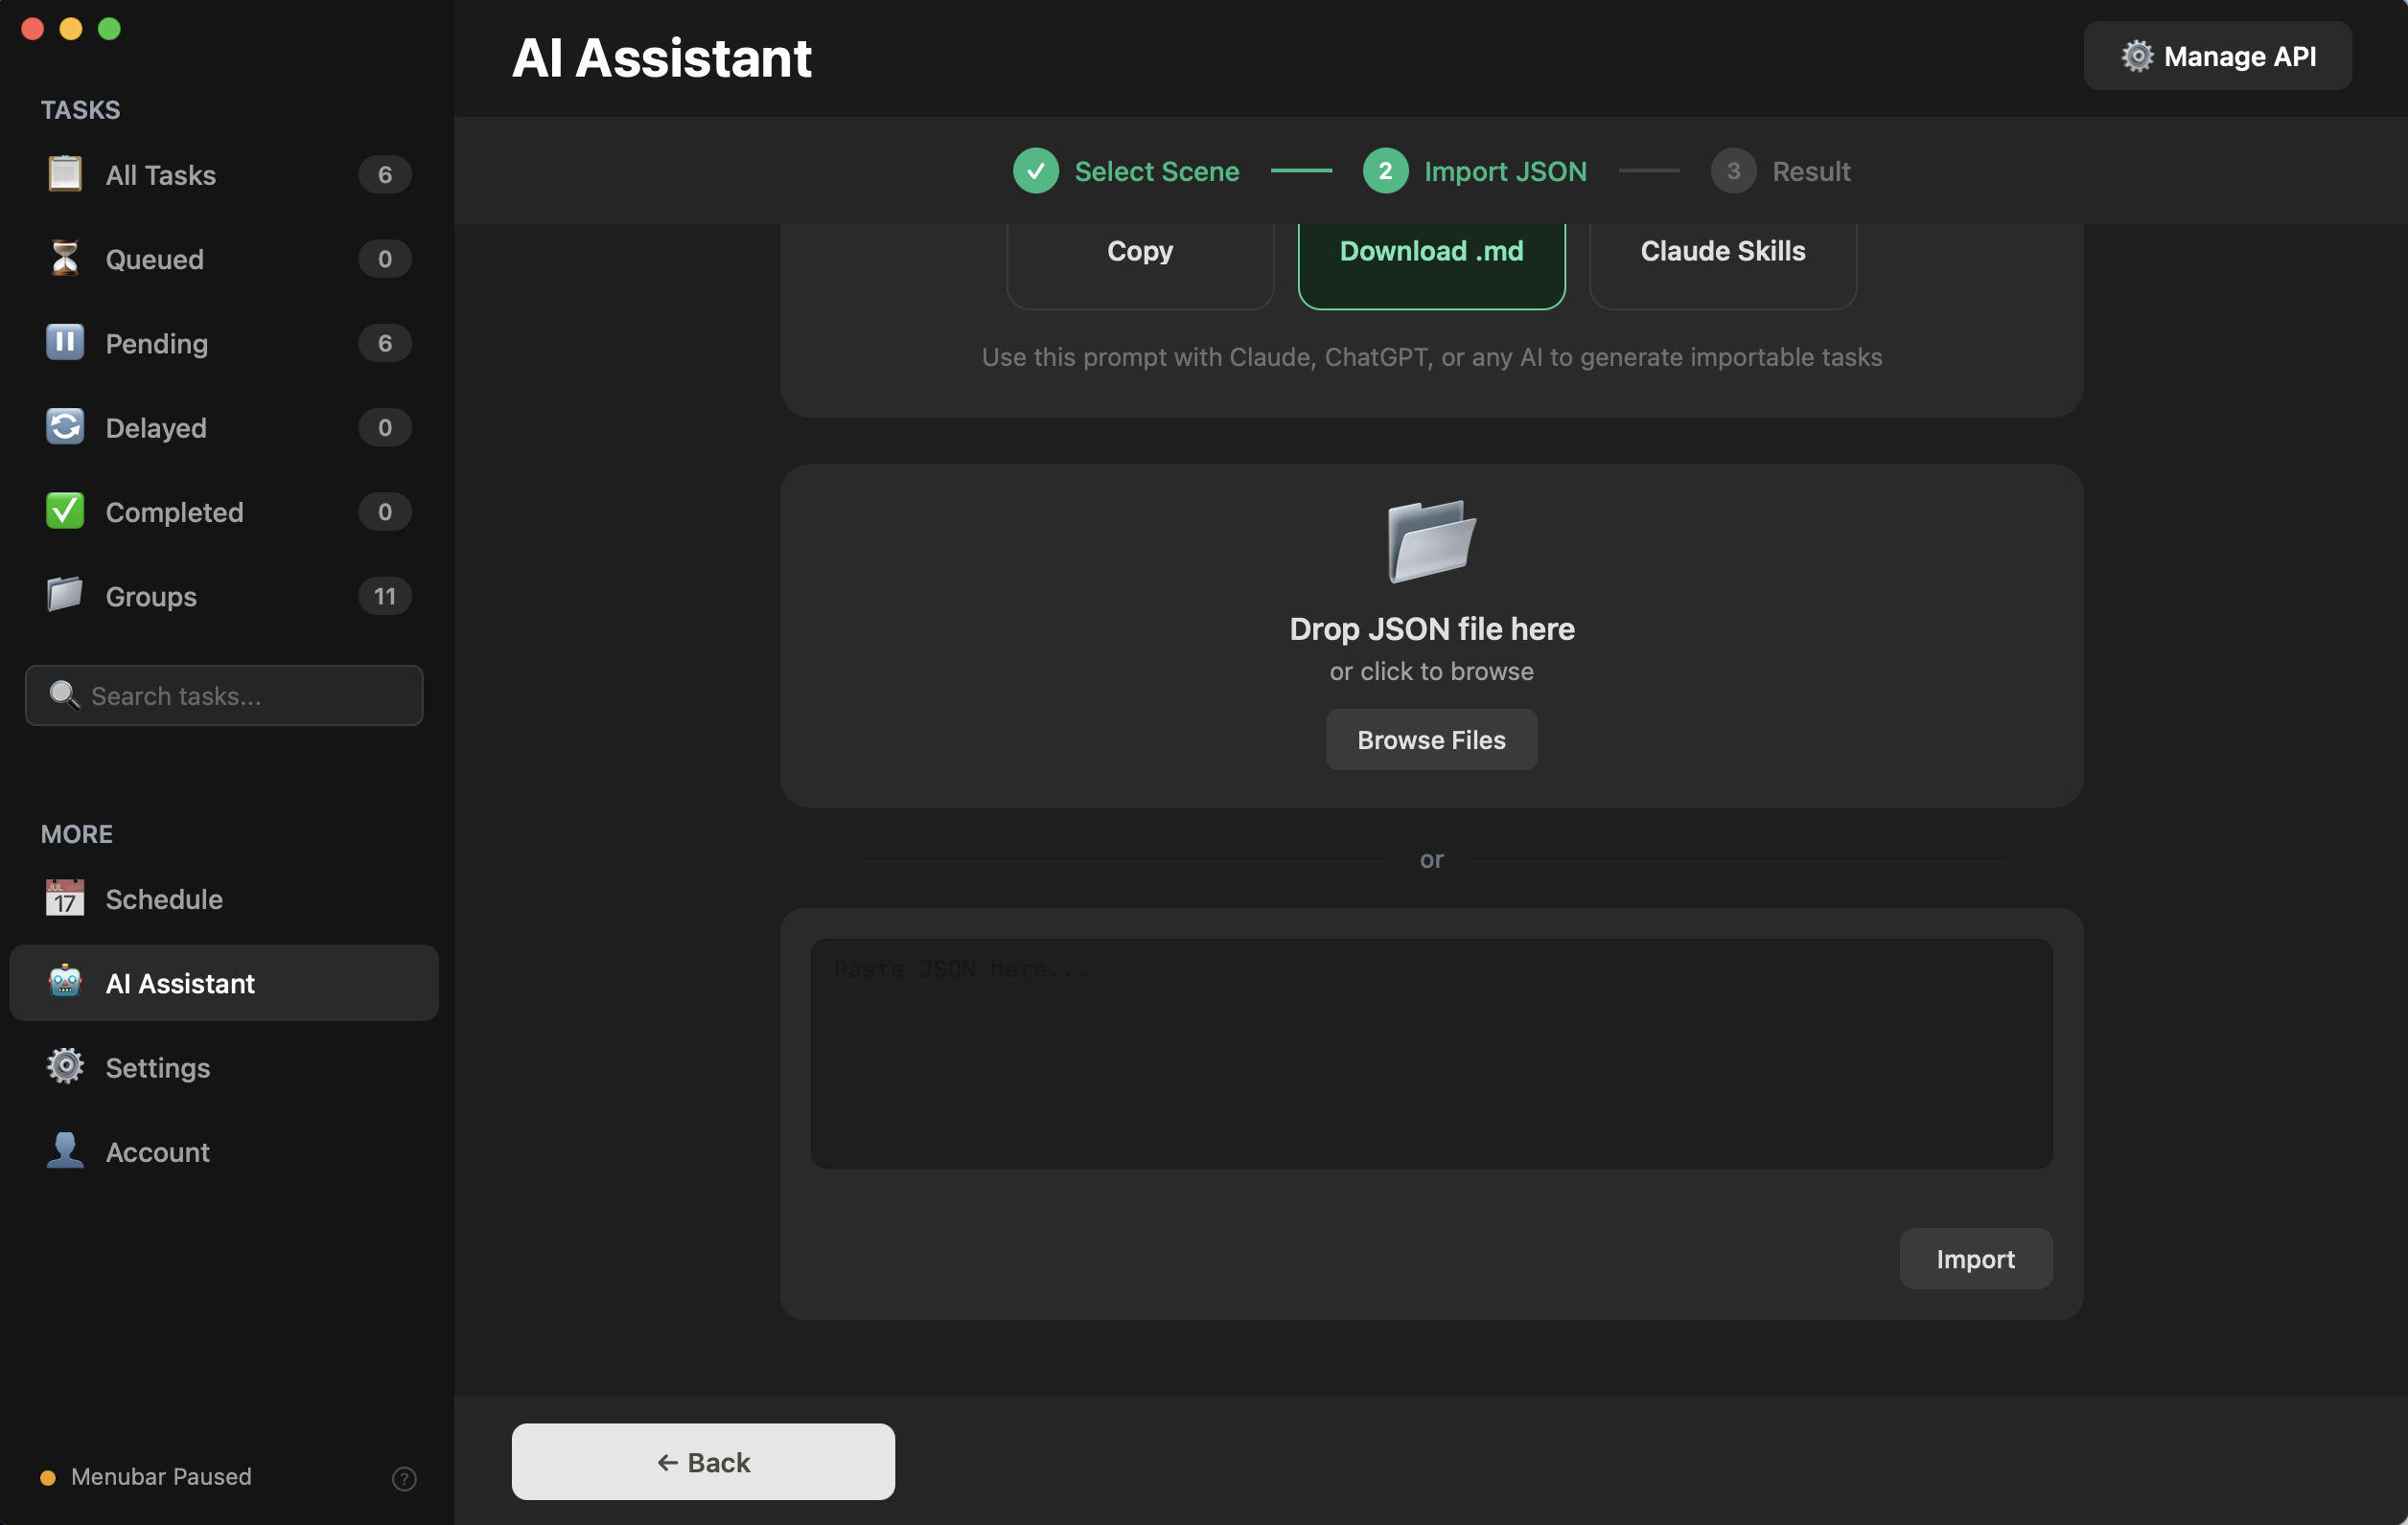Select the Queued hourglass icon
2408x1525 pixels.
tap(63, 259)
